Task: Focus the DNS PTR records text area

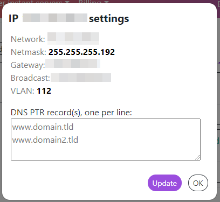Action: 106,140
